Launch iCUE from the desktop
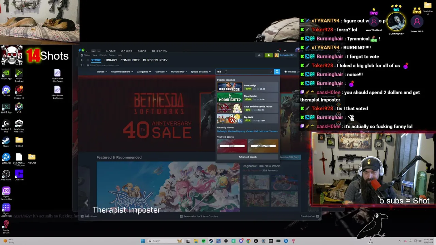This screenshot has height=245, width=436. click(19, 108)
